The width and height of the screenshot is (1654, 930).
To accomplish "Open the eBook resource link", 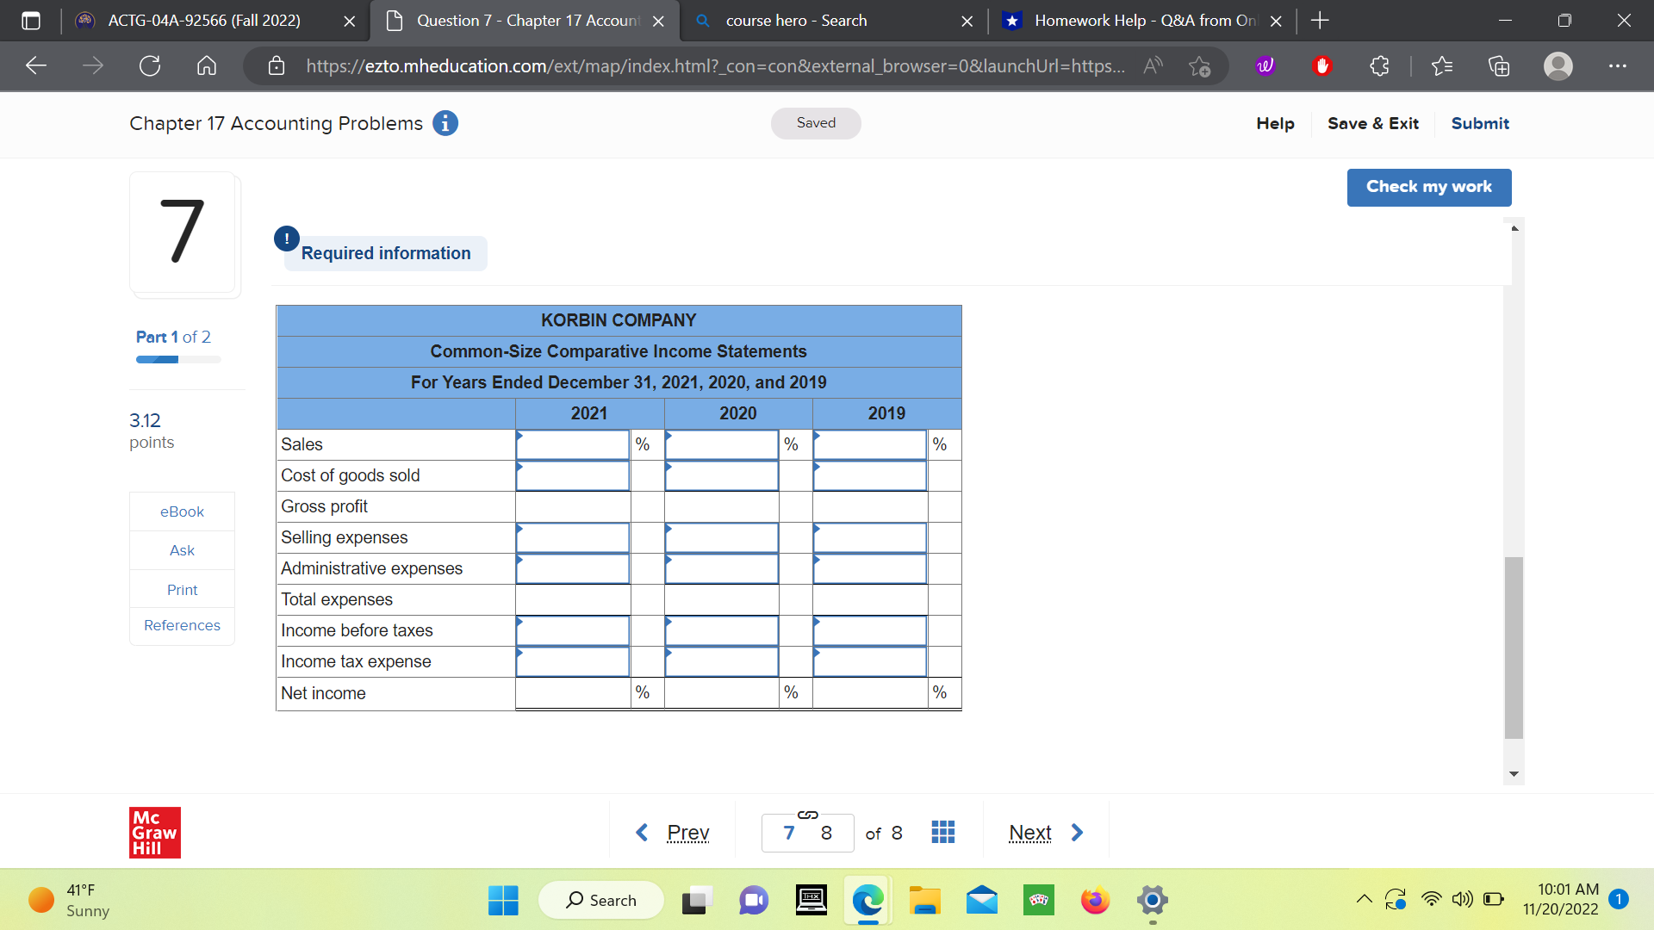I will pos(181,511).
